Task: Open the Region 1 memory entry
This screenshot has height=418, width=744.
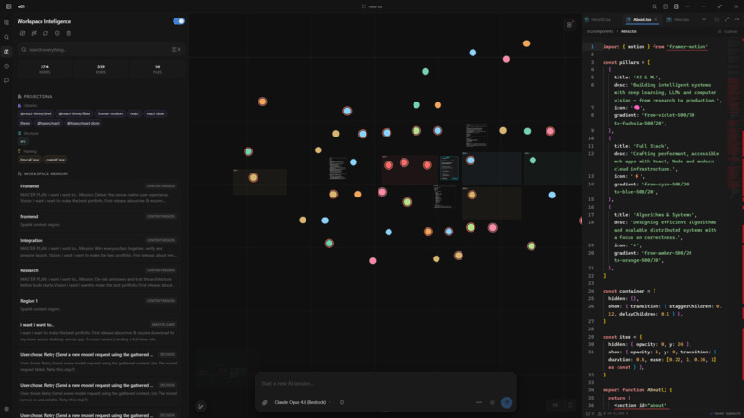Action: 98,305
